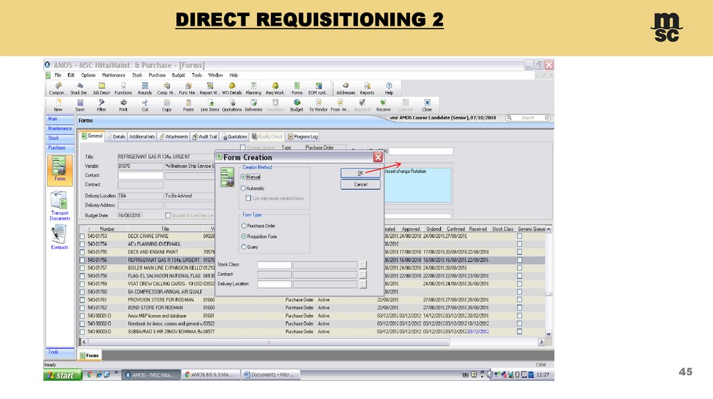This screenshot has height=399, width=713.
Task: Open Contracts in the sidebar
Action: pyautogui.click(x=60, y=237)
